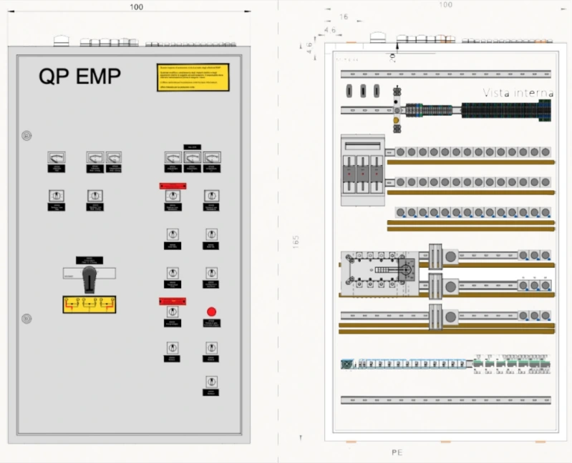Click the 165 height dimension
Screen dimensions: 572x463
click(x=296, y=242)
